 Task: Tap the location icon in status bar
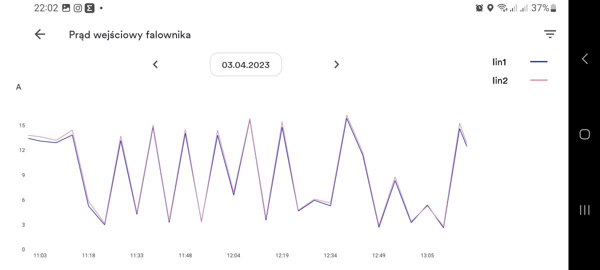(490, 8)
